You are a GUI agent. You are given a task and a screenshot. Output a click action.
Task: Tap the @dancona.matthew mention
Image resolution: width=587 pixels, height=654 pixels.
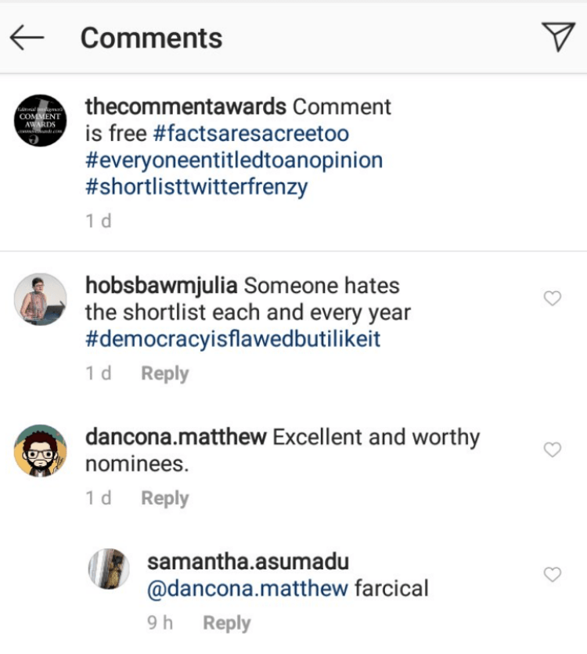pos(247,589)
